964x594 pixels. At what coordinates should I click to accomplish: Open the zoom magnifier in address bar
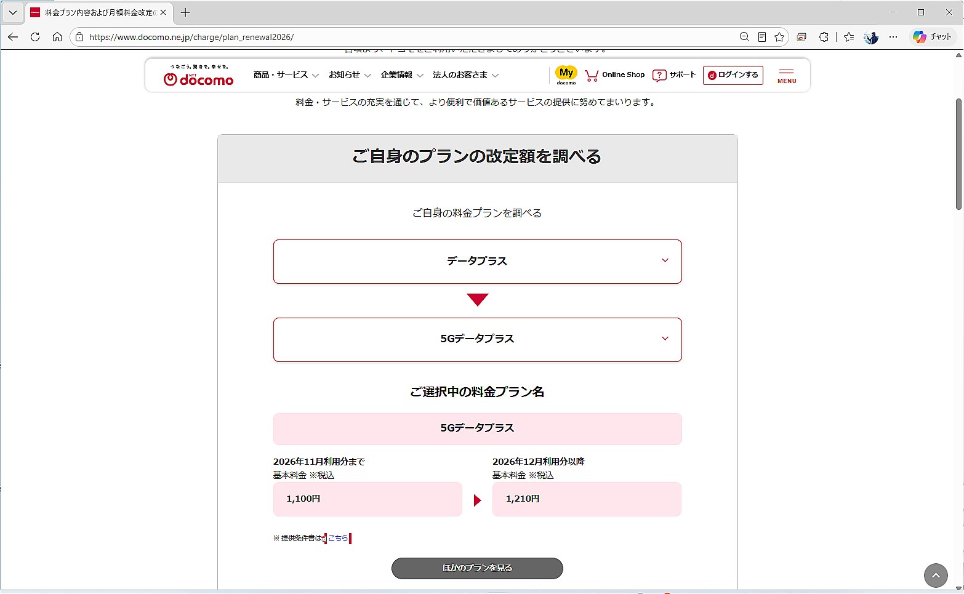coord(744,37)
